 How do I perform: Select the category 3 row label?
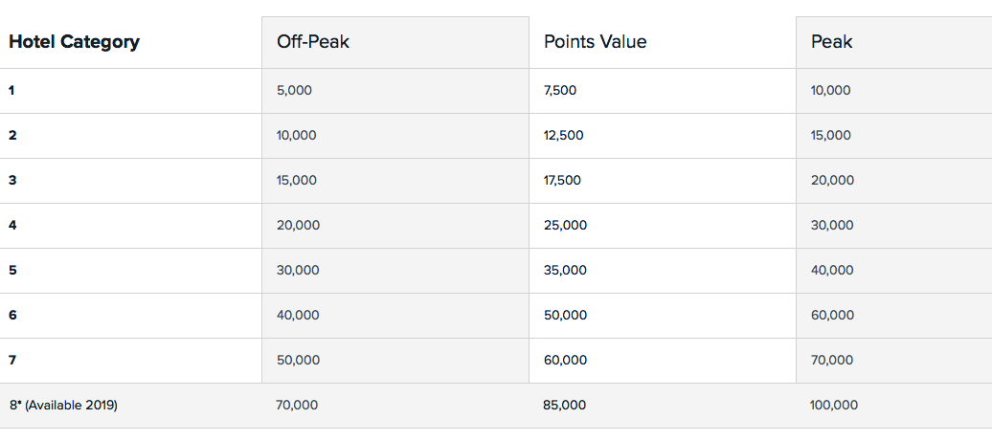click(12, 181)
